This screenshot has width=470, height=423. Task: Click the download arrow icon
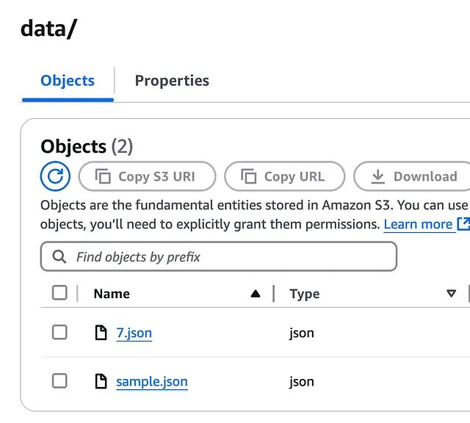378,176
